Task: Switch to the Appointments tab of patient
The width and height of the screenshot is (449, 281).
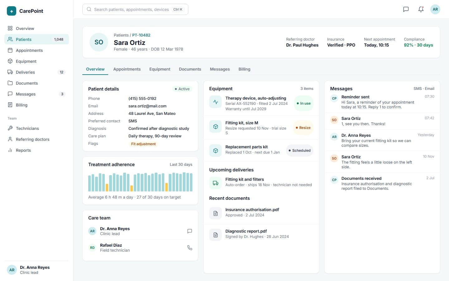Action: click(x=127, y=69)
